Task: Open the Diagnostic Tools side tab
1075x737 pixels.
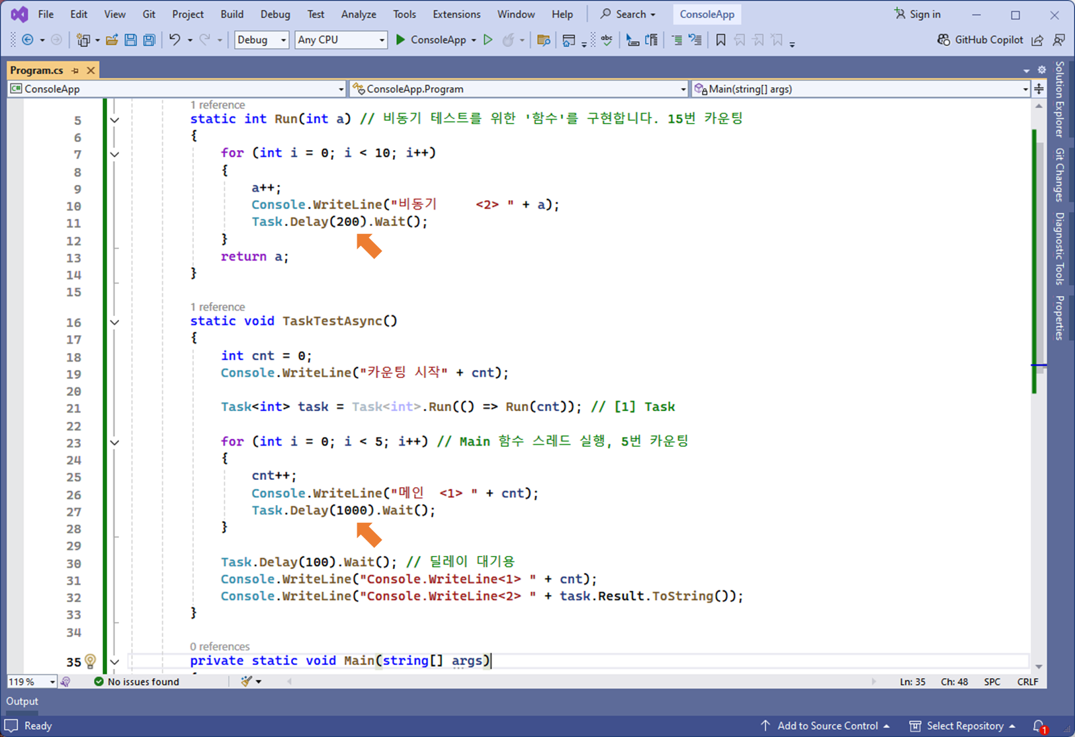Action: (x=1059, y=248)
